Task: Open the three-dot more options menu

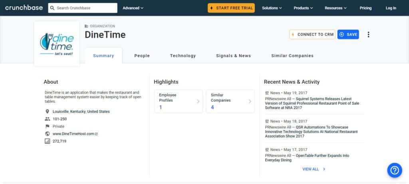Action: [x=368, y=35]
